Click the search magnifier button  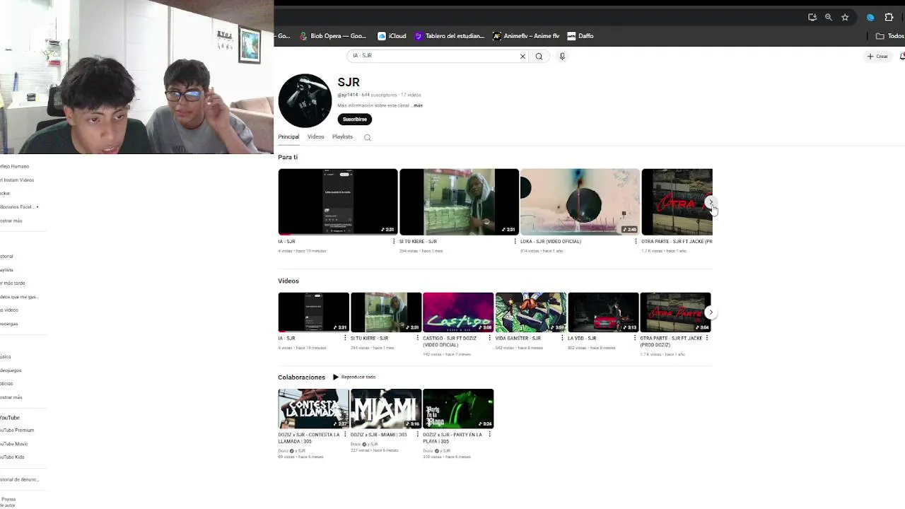539,57
